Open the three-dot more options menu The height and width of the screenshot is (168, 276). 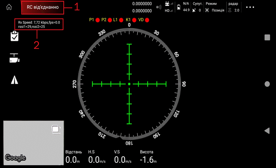(250, 7)
